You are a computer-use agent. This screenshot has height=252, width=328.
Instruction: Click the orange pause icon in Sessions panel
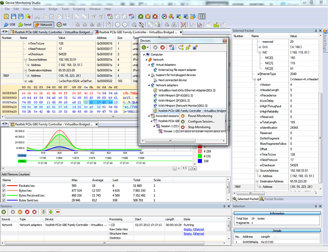[20, 212]
